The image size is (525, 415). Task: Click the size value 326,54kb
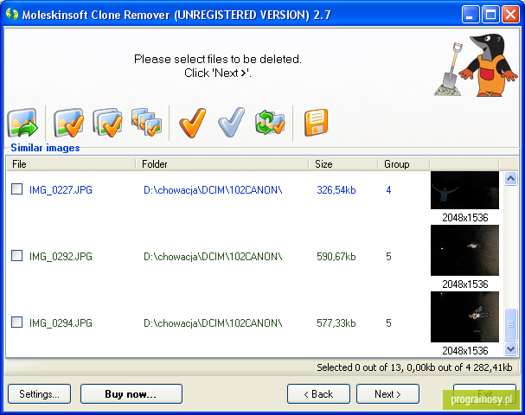(336, 190)
